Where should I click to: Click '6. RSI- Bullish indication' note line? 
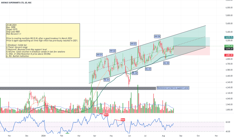(18, 56)
